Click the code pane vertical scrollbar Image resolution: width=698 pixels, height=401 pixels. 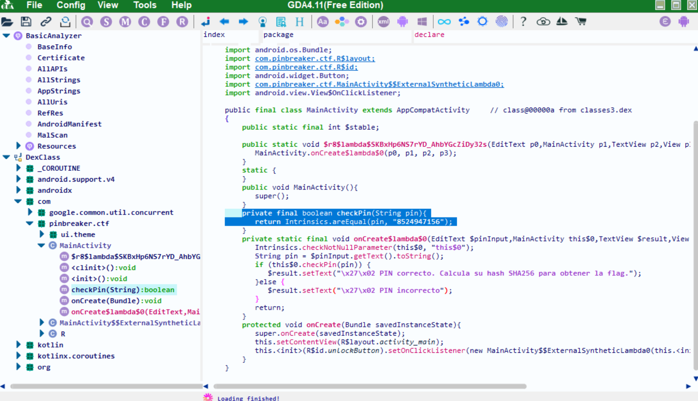point(695,245)
